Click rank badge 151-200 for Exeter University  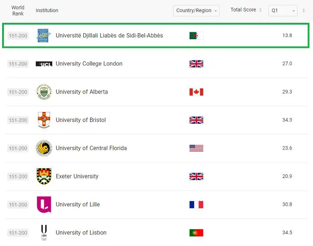coord(18,177)
